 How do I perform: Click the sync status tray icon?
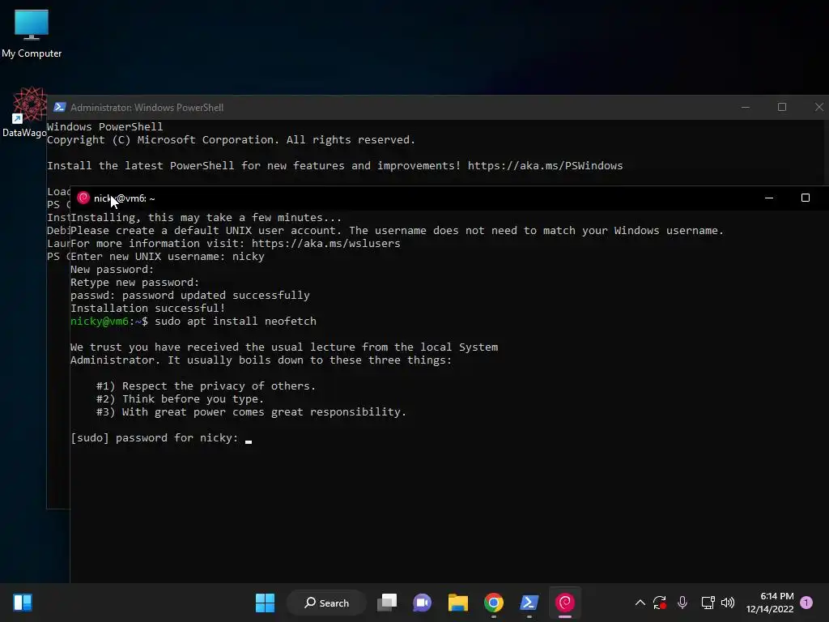click(x=660, y=603)
